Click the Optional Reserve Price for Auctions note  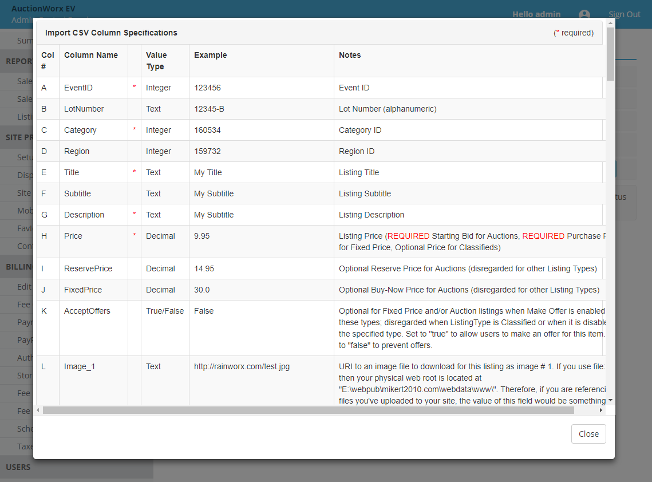coord(468,268)
